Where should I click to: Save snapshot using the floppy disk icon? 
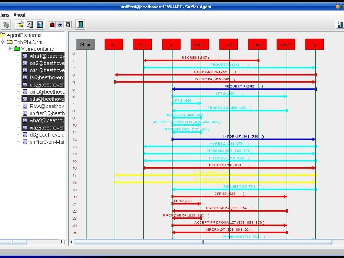click(40, 24)
